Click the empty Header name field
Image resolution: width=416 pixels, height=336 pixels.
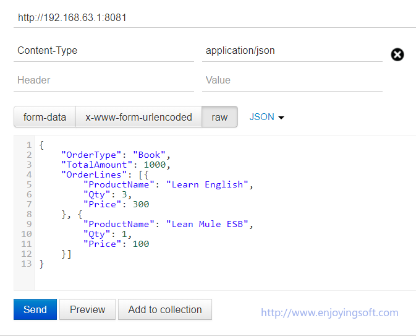point(104,80)
